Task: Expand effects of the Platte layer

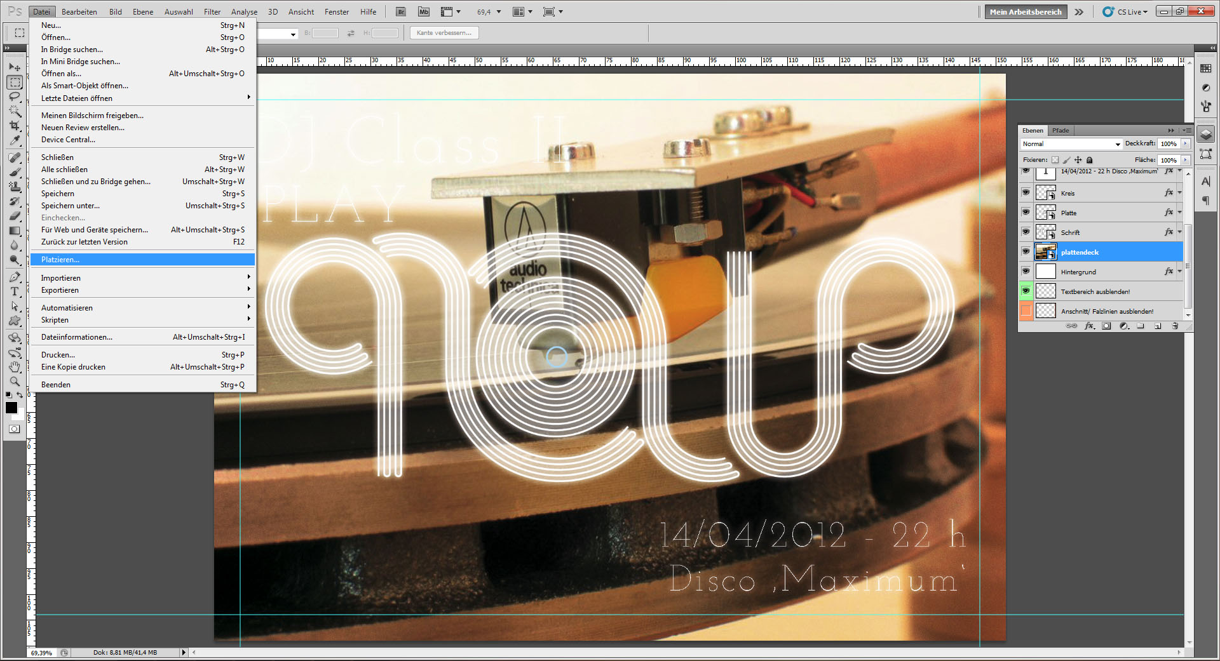Action: click(x=1179, y=213)
